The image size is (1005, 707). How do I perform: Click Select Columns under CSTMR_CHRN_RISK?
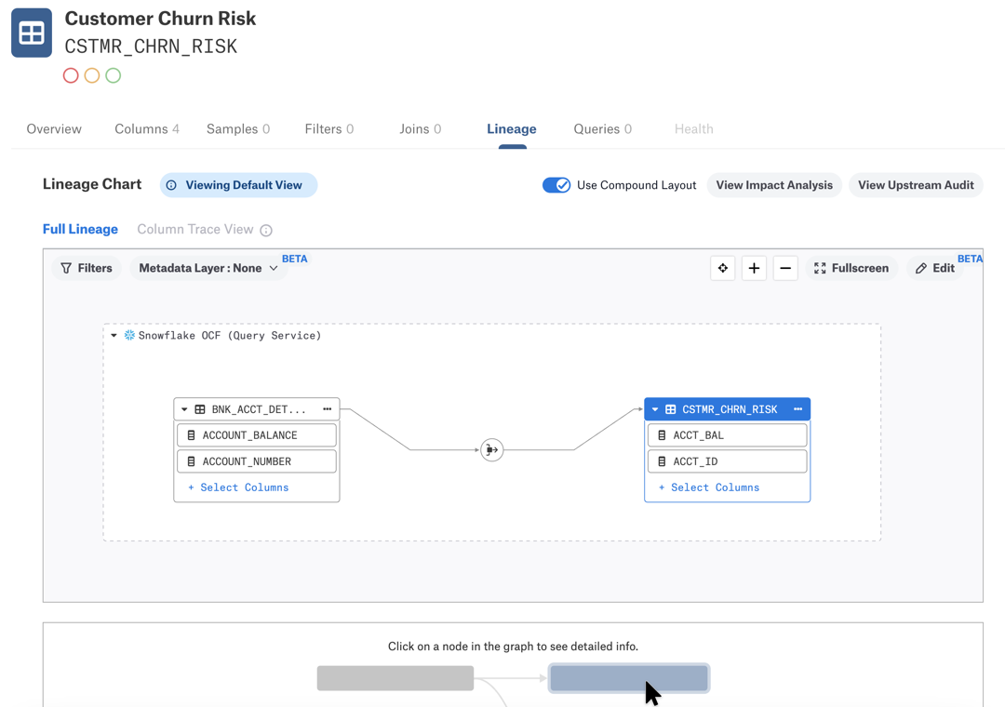pos(709,487)
